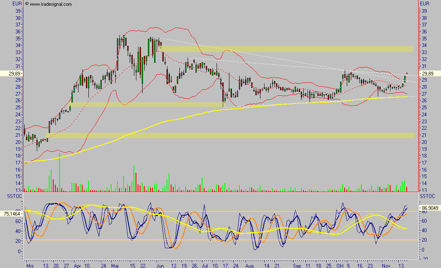
Task: Select the yellow resistance zone near 33
Action: (285, 49)
